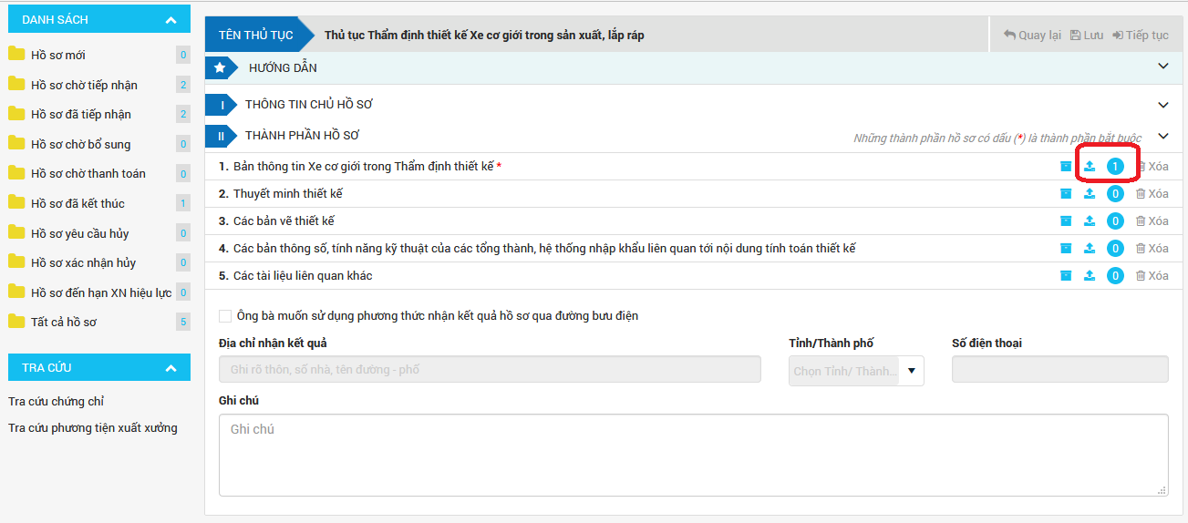Click Xóa on Các tài liệu liên quan khác row
This screenshot has width=1188, height=523.
[x=1152, y=276]
